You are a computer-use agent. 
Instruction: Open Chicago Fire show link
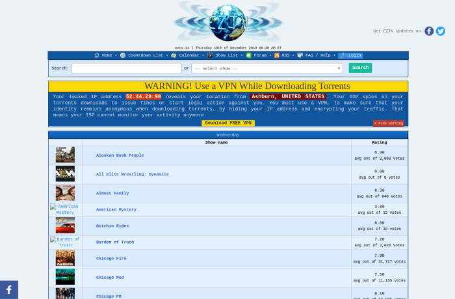click(x=111, y=258)
